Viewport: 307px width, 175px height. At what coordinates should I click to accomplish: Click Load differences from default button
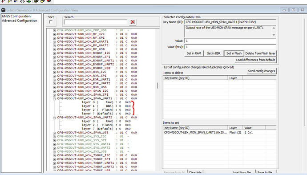255,60
